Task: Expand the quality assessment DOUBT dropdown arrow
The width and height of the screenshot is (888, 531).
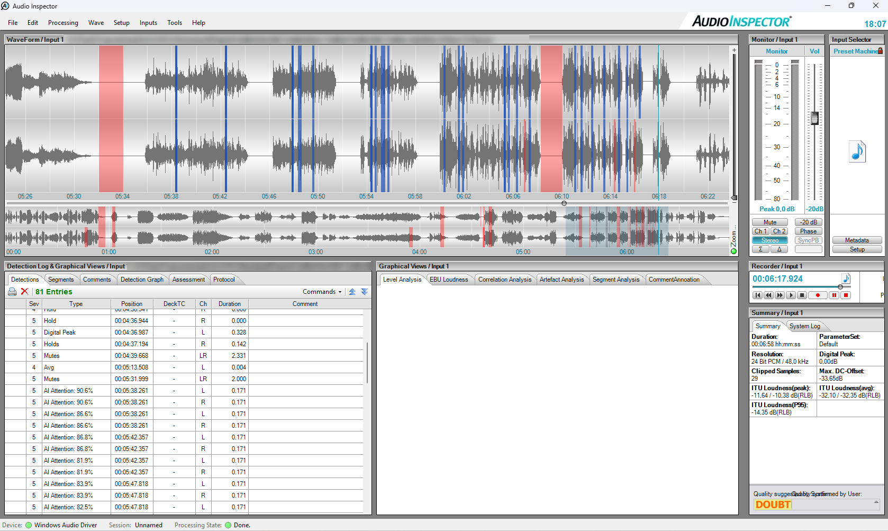Action: pyautogui.click(x=876, y=502)
